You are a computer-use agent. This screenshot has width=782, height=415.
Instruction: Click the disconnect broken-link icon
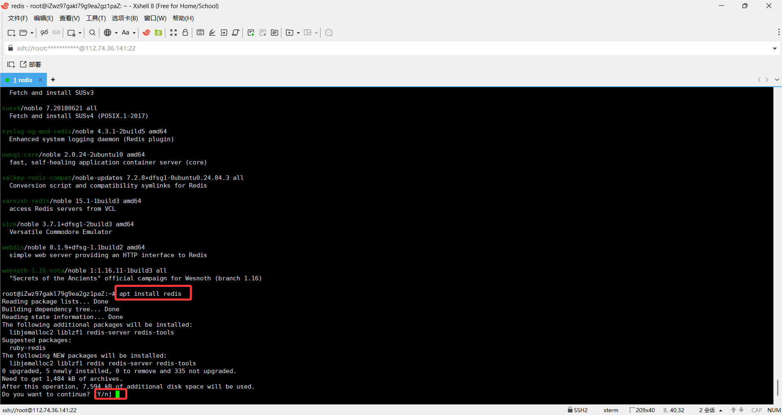point(44,33)
